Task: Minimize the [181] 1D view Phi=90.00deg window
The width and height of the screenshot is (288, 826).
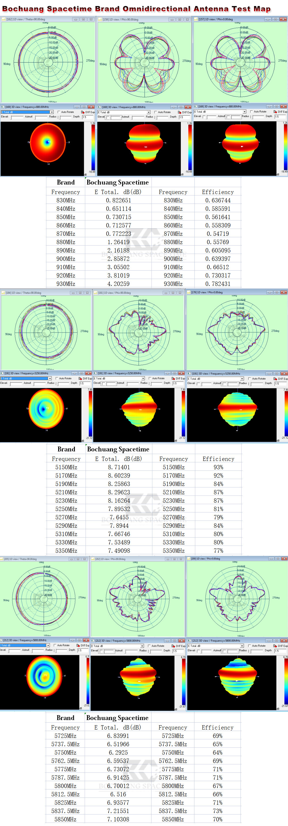Action: point(166,293)
